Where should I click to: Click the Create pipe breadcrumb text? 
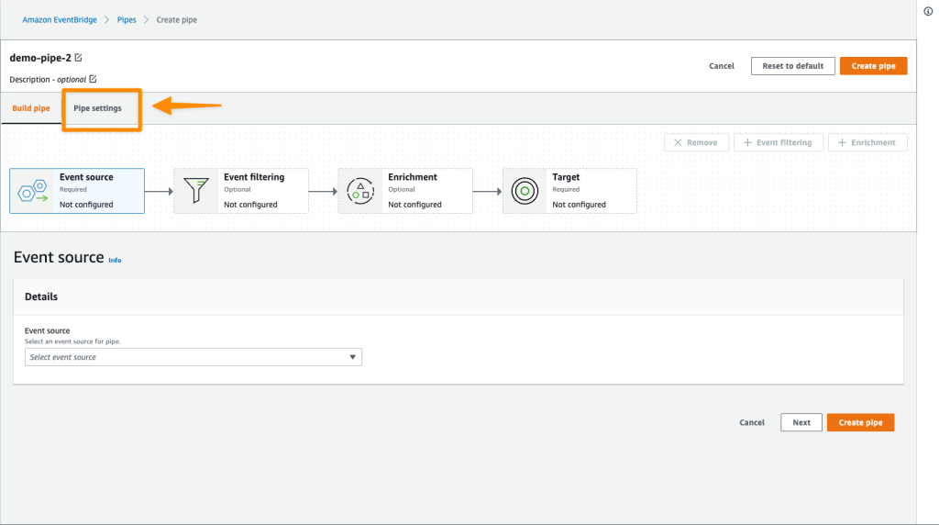coord(177,20)
